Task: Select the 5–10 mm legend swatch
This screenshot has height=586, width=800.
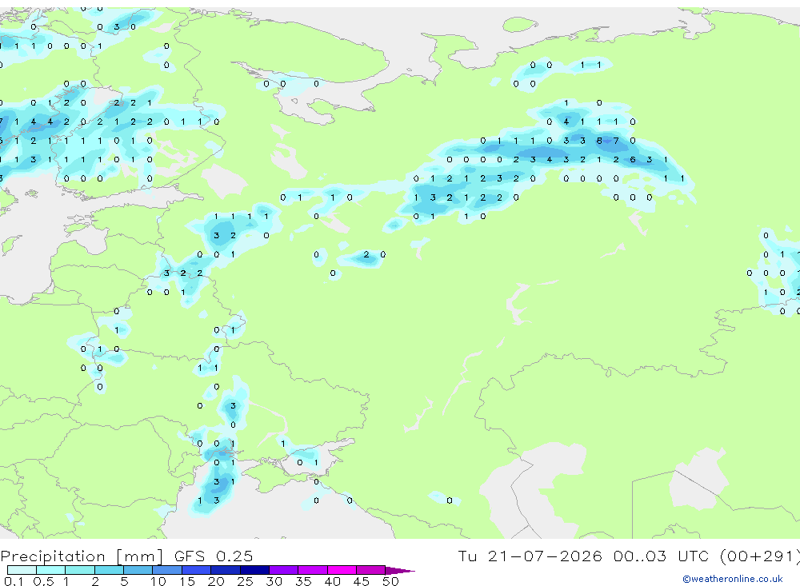Action: 138,570
